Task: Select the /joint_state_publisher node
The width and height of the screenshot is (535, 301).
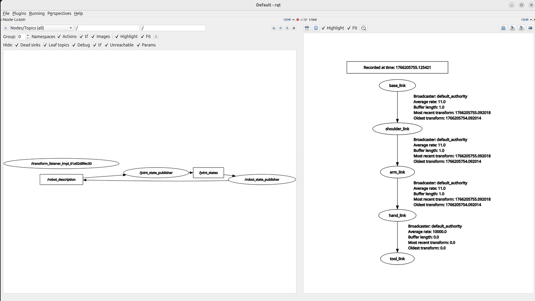Action: (x=156, y=173)
